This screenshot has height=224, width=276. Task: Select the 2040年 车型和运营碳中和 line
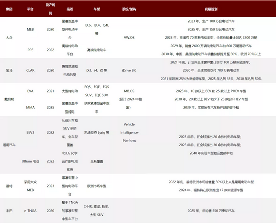211,153
